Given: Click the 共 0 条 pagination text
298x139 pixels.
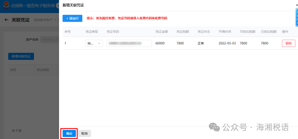Looking at the screenshot, I should [x=17, y=130].
